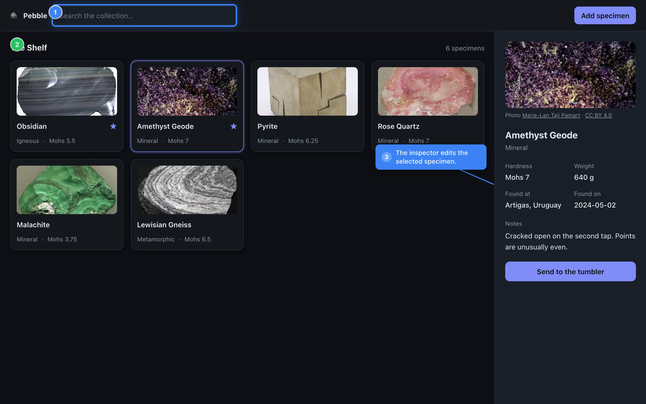Toggle the Amethyst Geode favorite star
The width and height of the screenshot is (646, 404).
click(234, 126)
